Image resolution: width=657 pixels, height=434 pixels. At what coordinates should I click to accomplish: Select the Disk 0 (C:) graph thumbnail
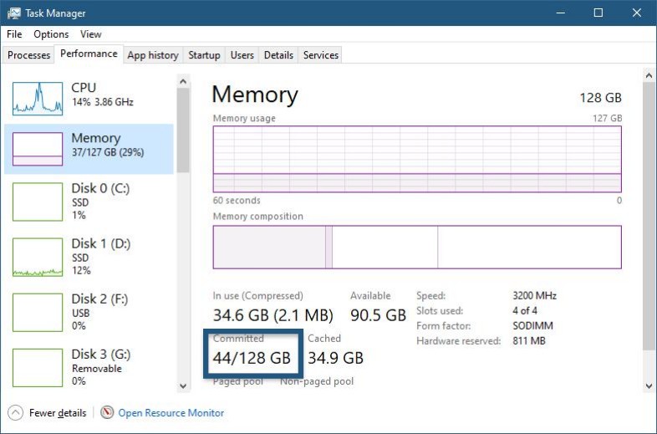point(38,202)
